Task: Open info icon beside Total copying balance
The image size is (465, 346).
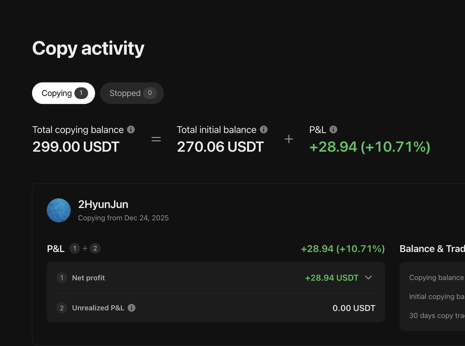Action: pos(131,130)
